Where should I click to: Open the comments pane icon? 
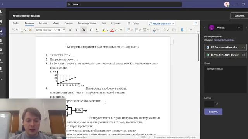click(196, 24)
